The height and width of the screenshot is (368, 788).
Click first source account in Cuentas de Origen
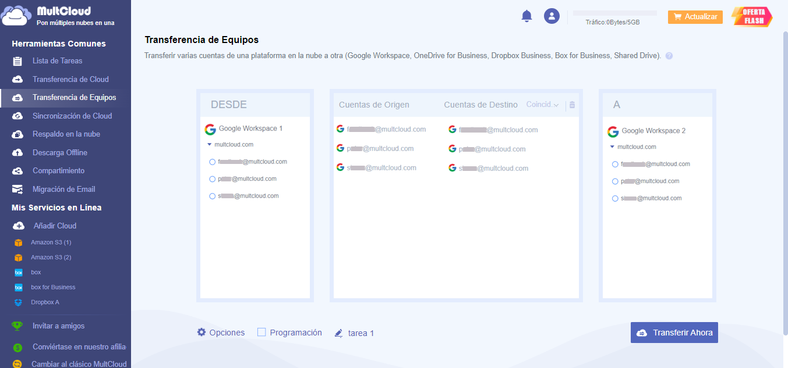[x=381, y=129]
